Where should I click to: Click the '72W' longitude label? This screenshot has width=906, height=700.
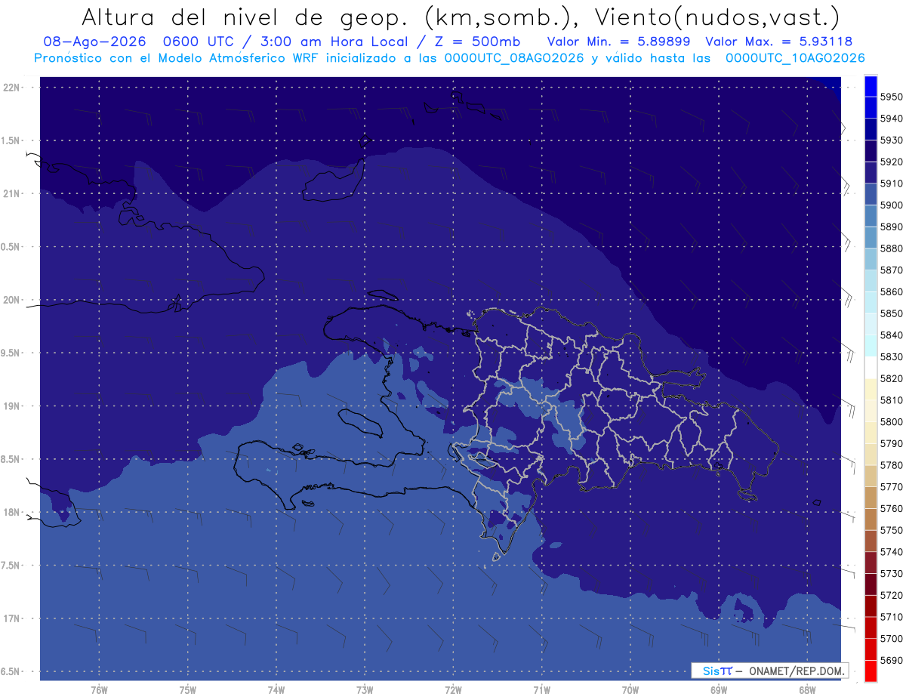click(x=453, y=690)
